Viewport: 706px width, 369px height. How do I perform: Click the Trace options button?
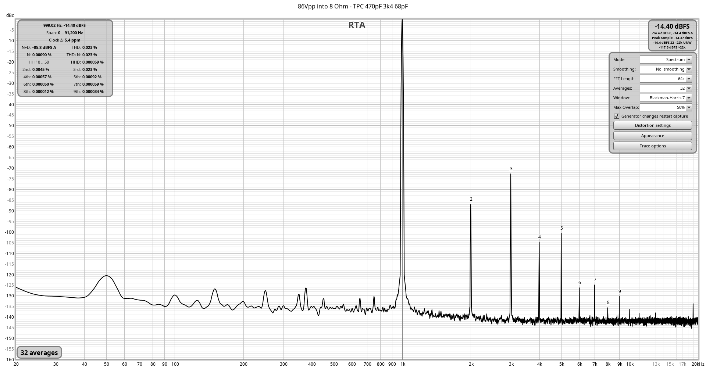[x=653, y=146]
